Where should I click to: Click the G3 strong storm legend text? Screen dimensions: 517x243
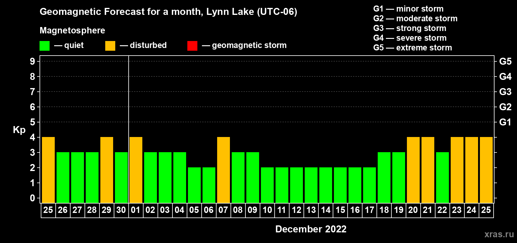[x=410, y=28]
